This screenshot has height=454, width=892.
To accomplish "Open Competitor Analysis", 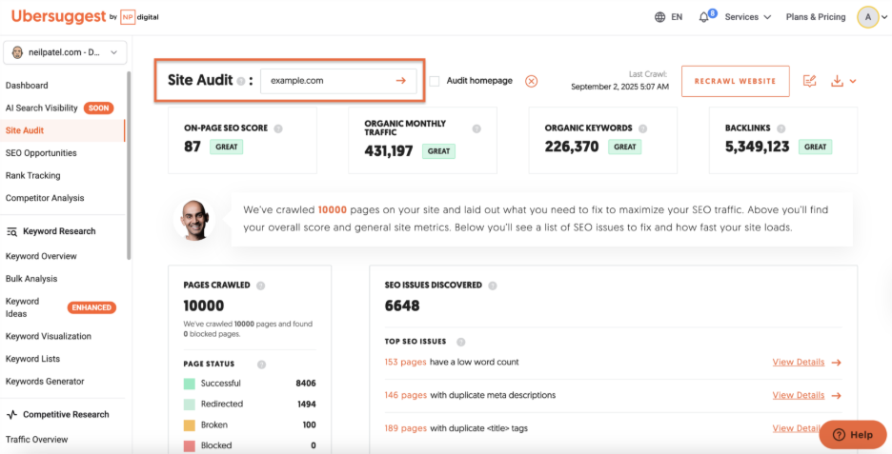I will [45, 198].
